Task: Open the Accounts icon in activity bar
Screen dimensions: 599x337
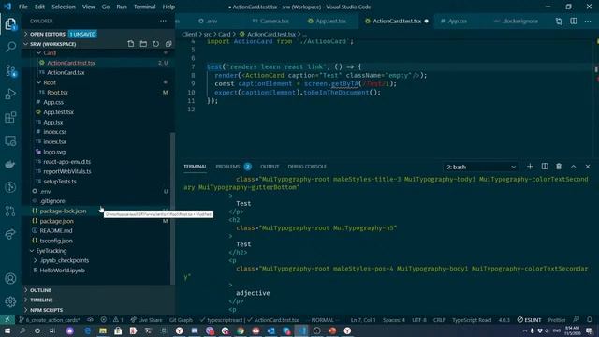Action: click(x=10, y=279)
